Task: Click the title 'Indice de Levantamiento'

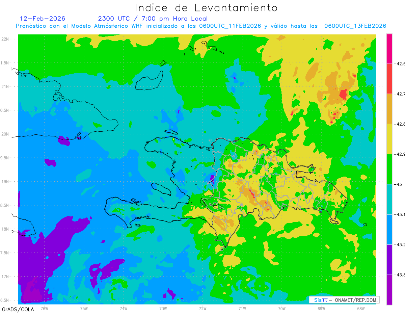Action: tap(206, 7)
